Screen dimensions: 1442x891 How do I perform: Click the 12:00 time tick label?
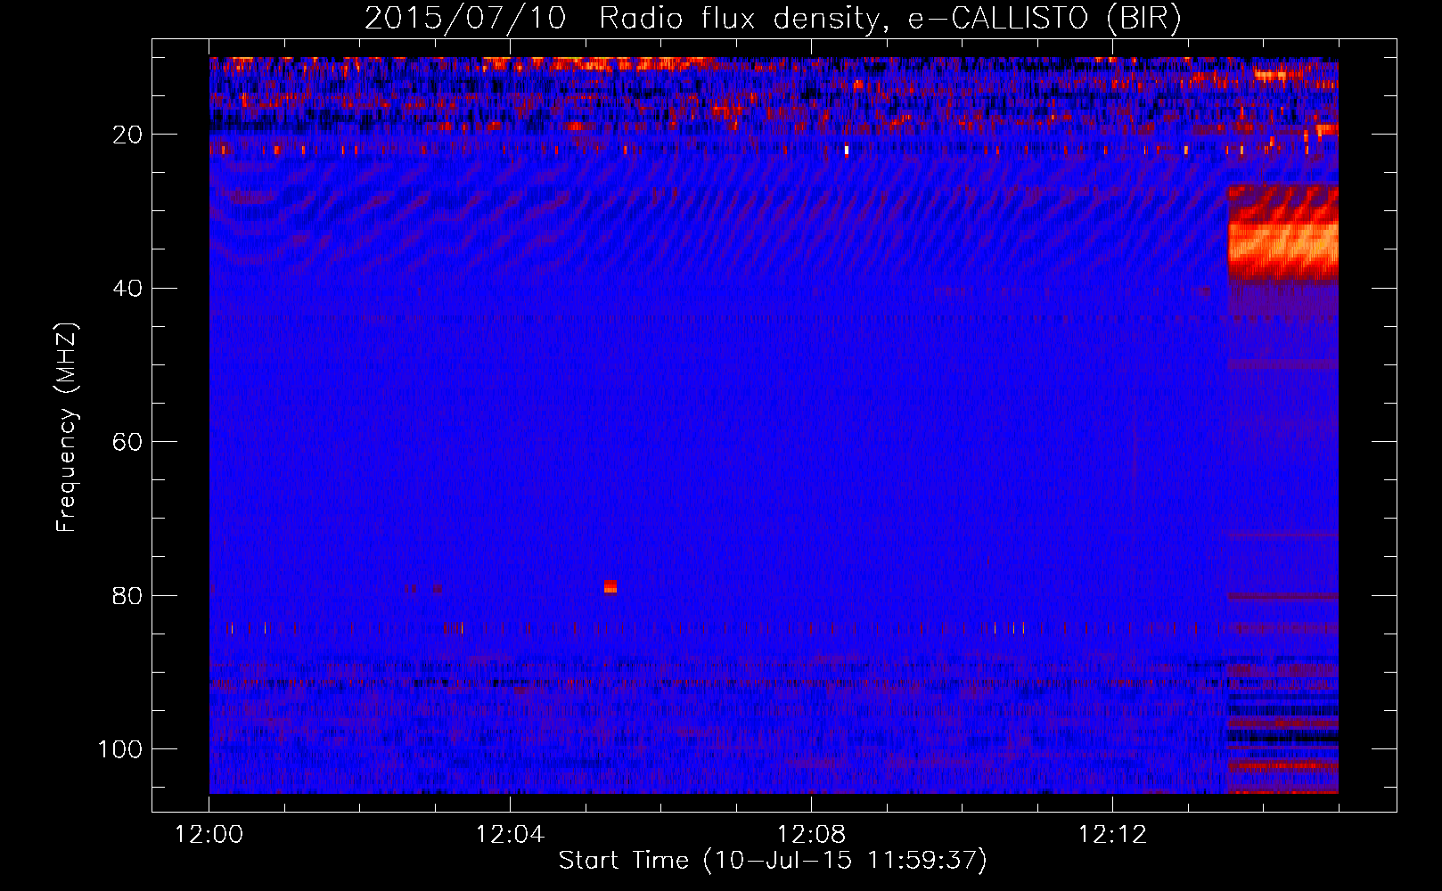[209, 835]
